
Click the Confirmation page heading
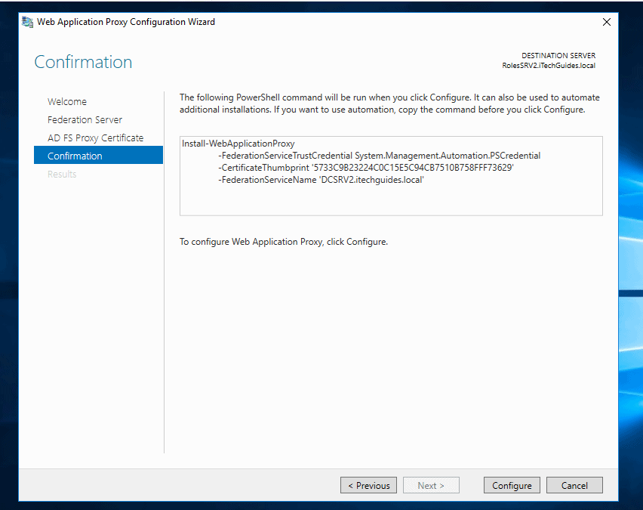coord(83,62)
